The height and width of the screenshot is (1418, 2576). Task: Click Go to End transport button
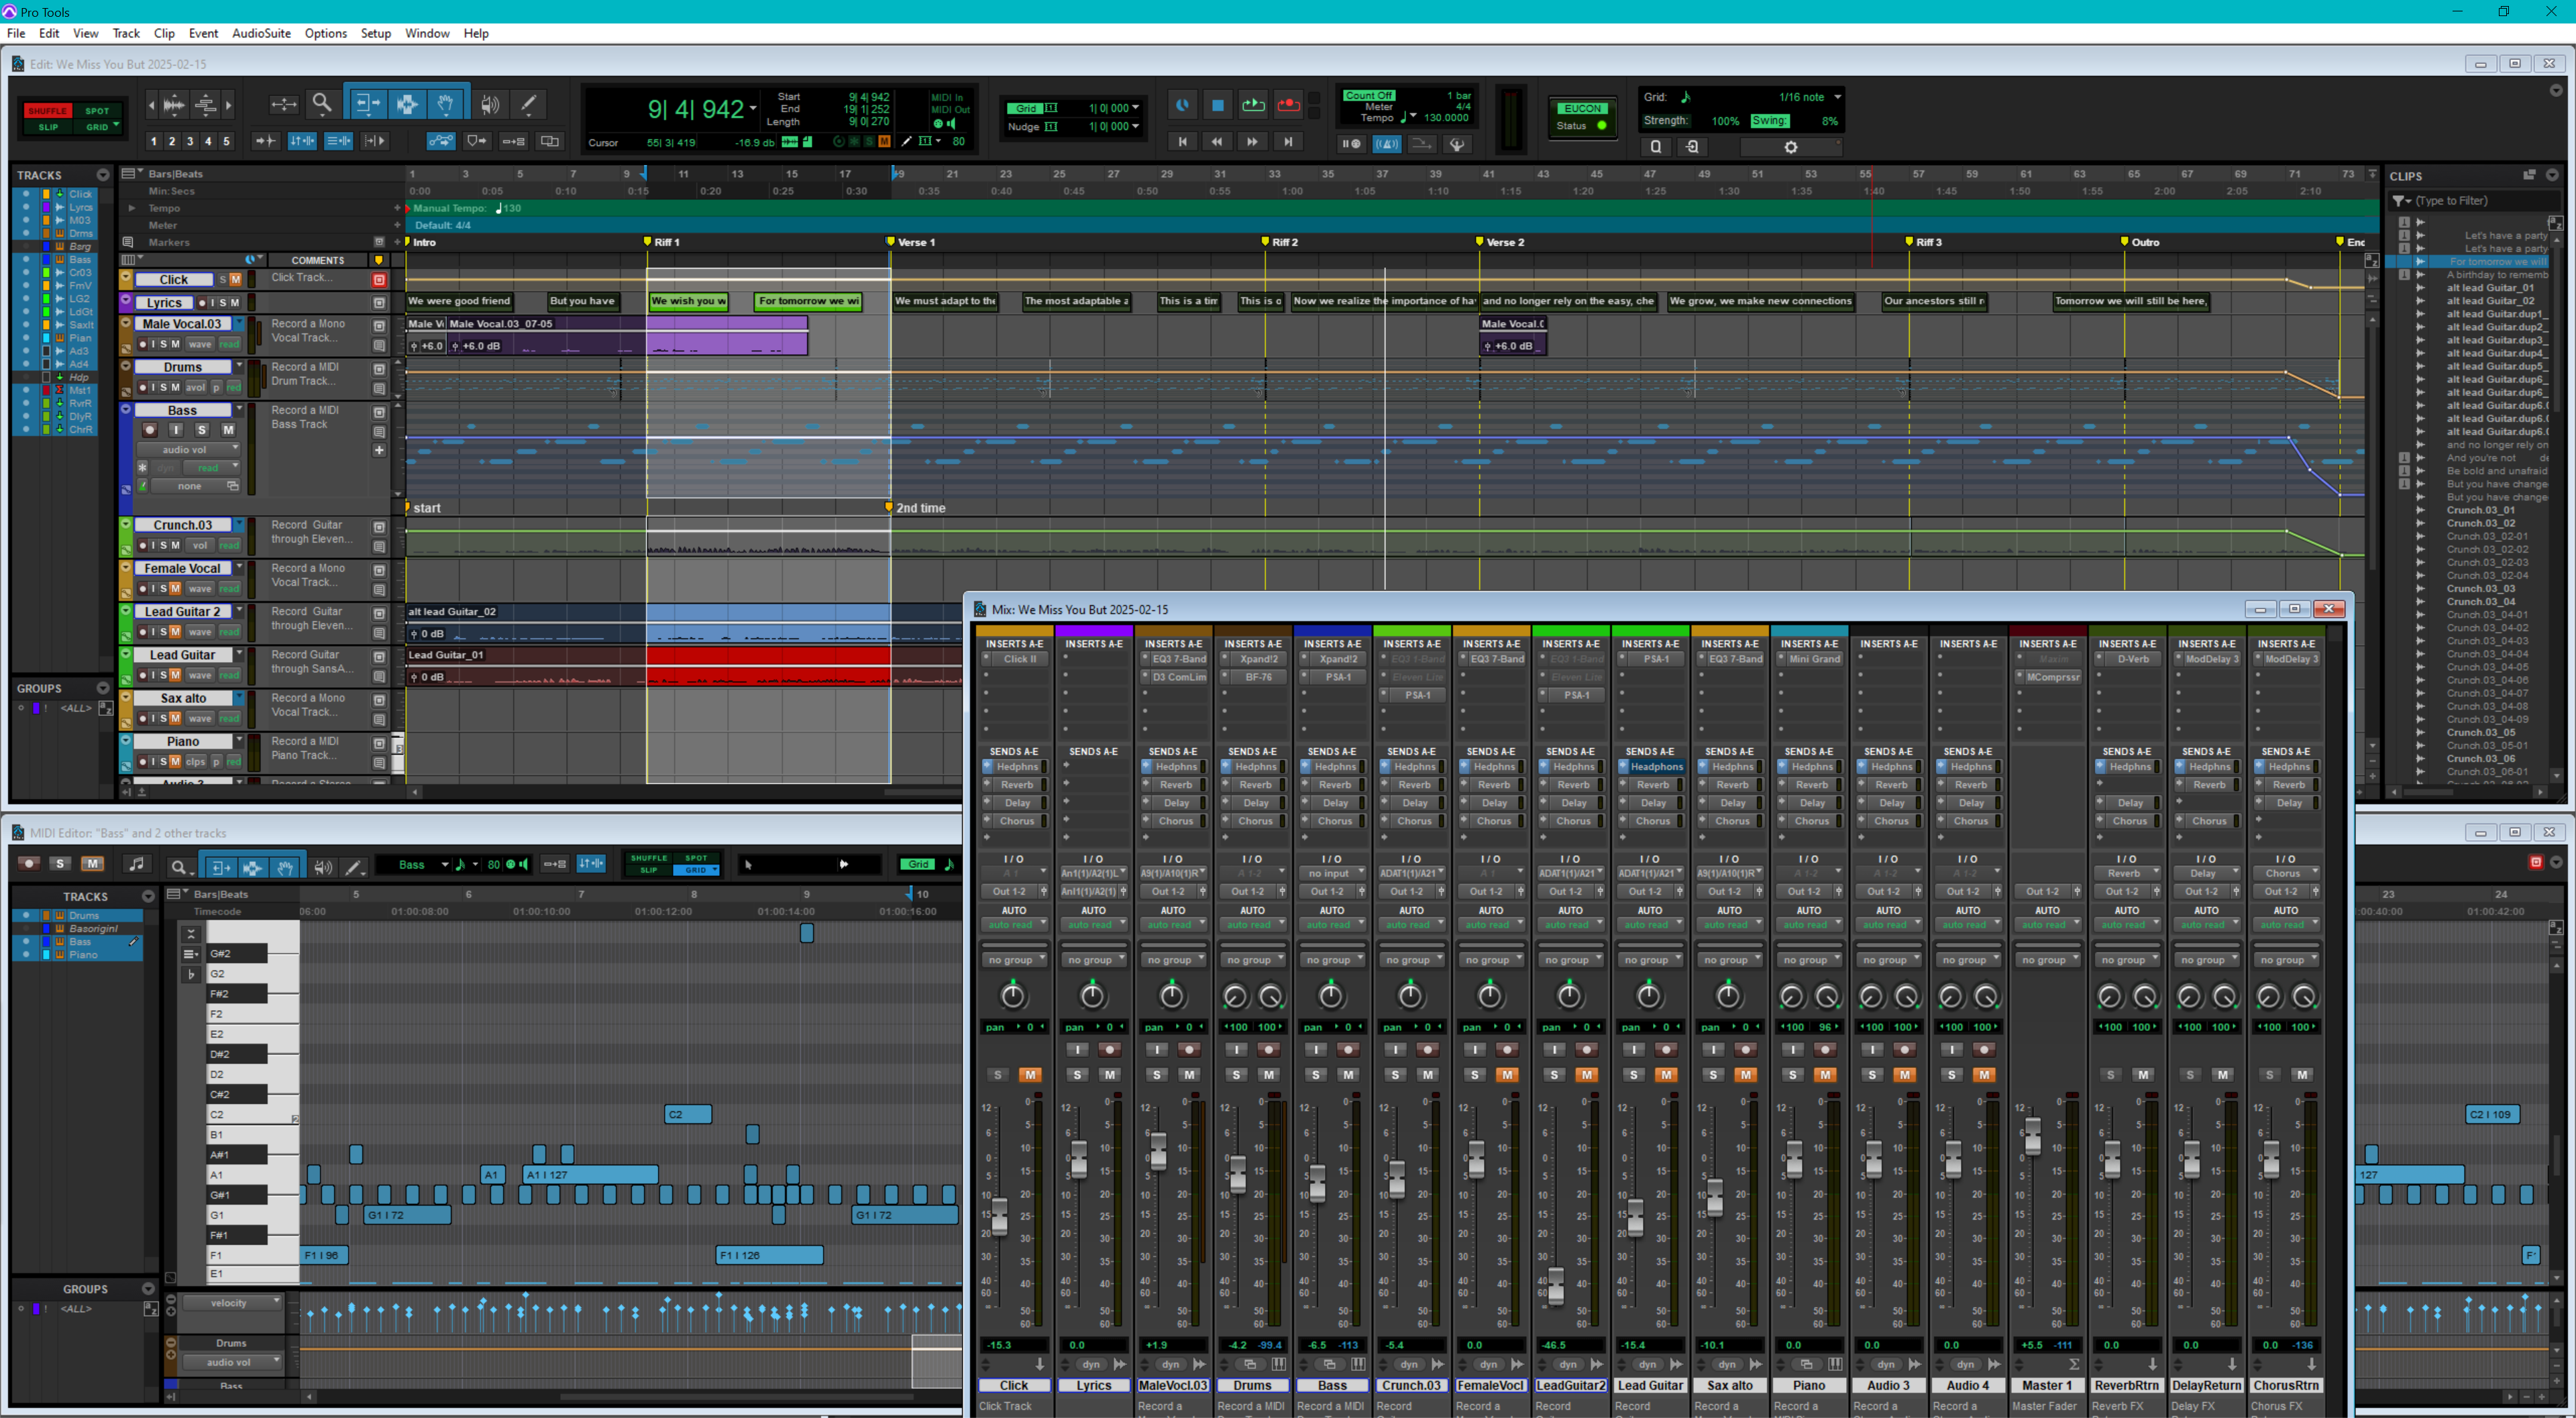click(1288, 142)
